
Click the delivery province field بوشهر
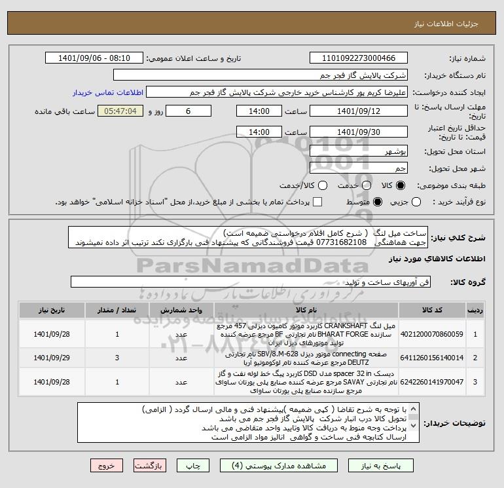359,151
